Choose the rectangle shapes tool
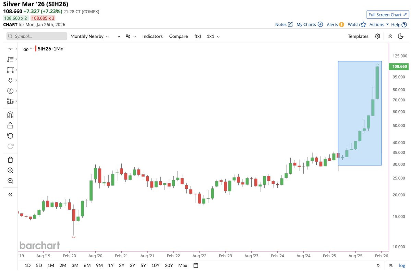The width and height of the screenshot is (411, 271). 10,70
